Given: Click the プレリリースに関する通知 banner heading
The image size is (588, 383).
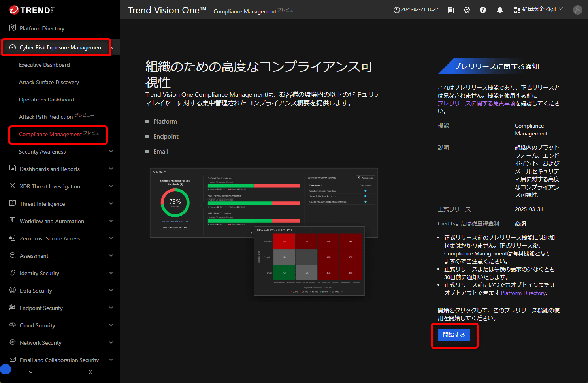Looking at the screenshot, I should 496,66.
